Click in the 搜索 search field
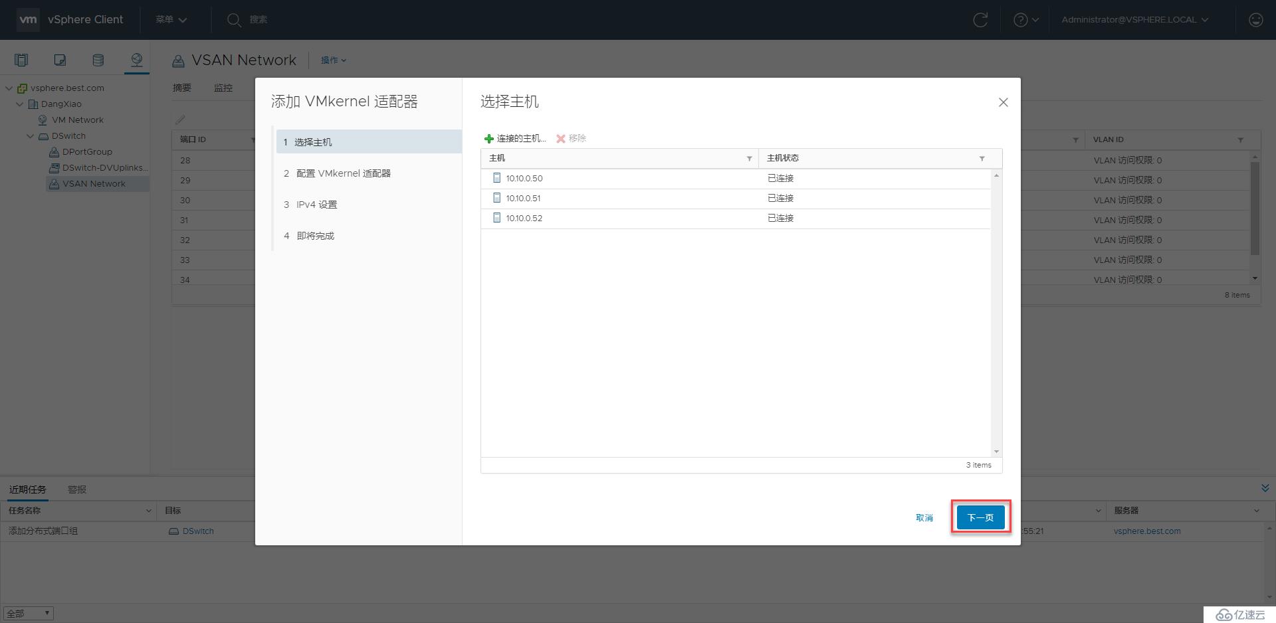This screenshot has height=623, width=1276. pyautogui.click(x=259, y=20)
